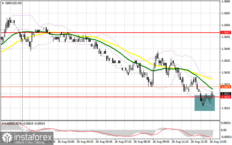This screenshot has height=145, width=232.
Task: Click the 26 Aug 05:45 time label
Action: click(x=104, y=142)
